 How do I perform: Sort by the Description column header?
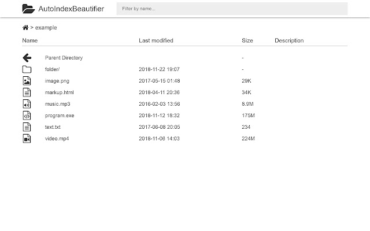[289, 40]
